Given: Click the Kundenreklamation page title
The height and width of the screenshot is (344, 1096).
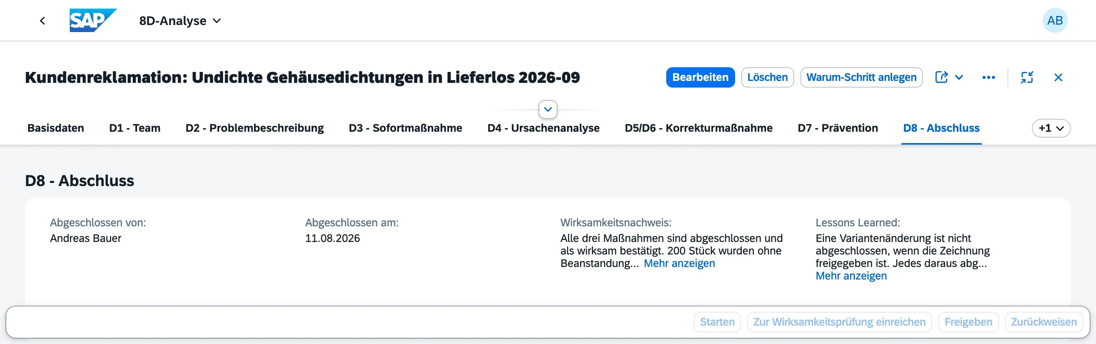Looking at the screenshot, I should [302, 77].
